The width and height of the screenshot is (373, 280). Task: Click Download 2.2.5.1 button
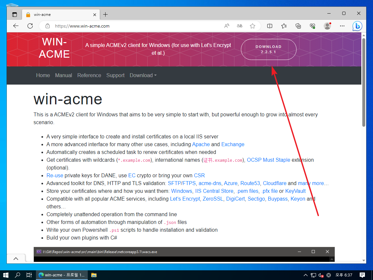pos(268,49)
